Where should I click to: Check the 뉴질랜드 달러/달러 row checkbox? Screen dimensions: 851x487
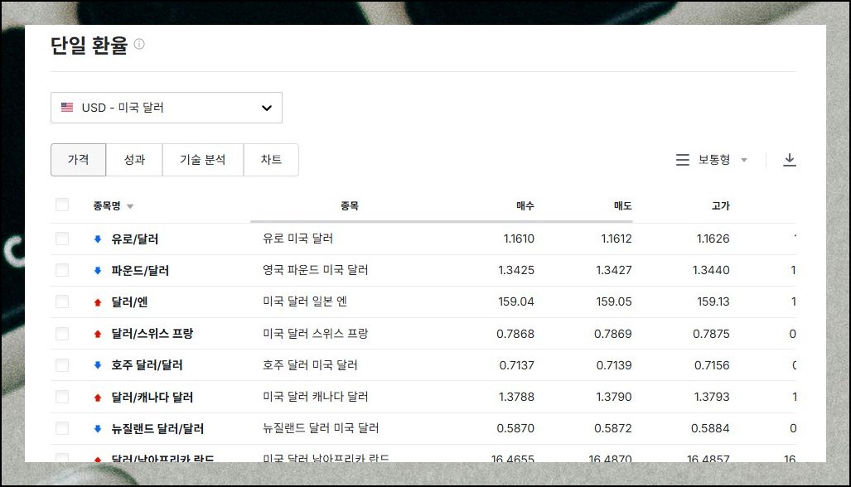(x=62, y=428)
